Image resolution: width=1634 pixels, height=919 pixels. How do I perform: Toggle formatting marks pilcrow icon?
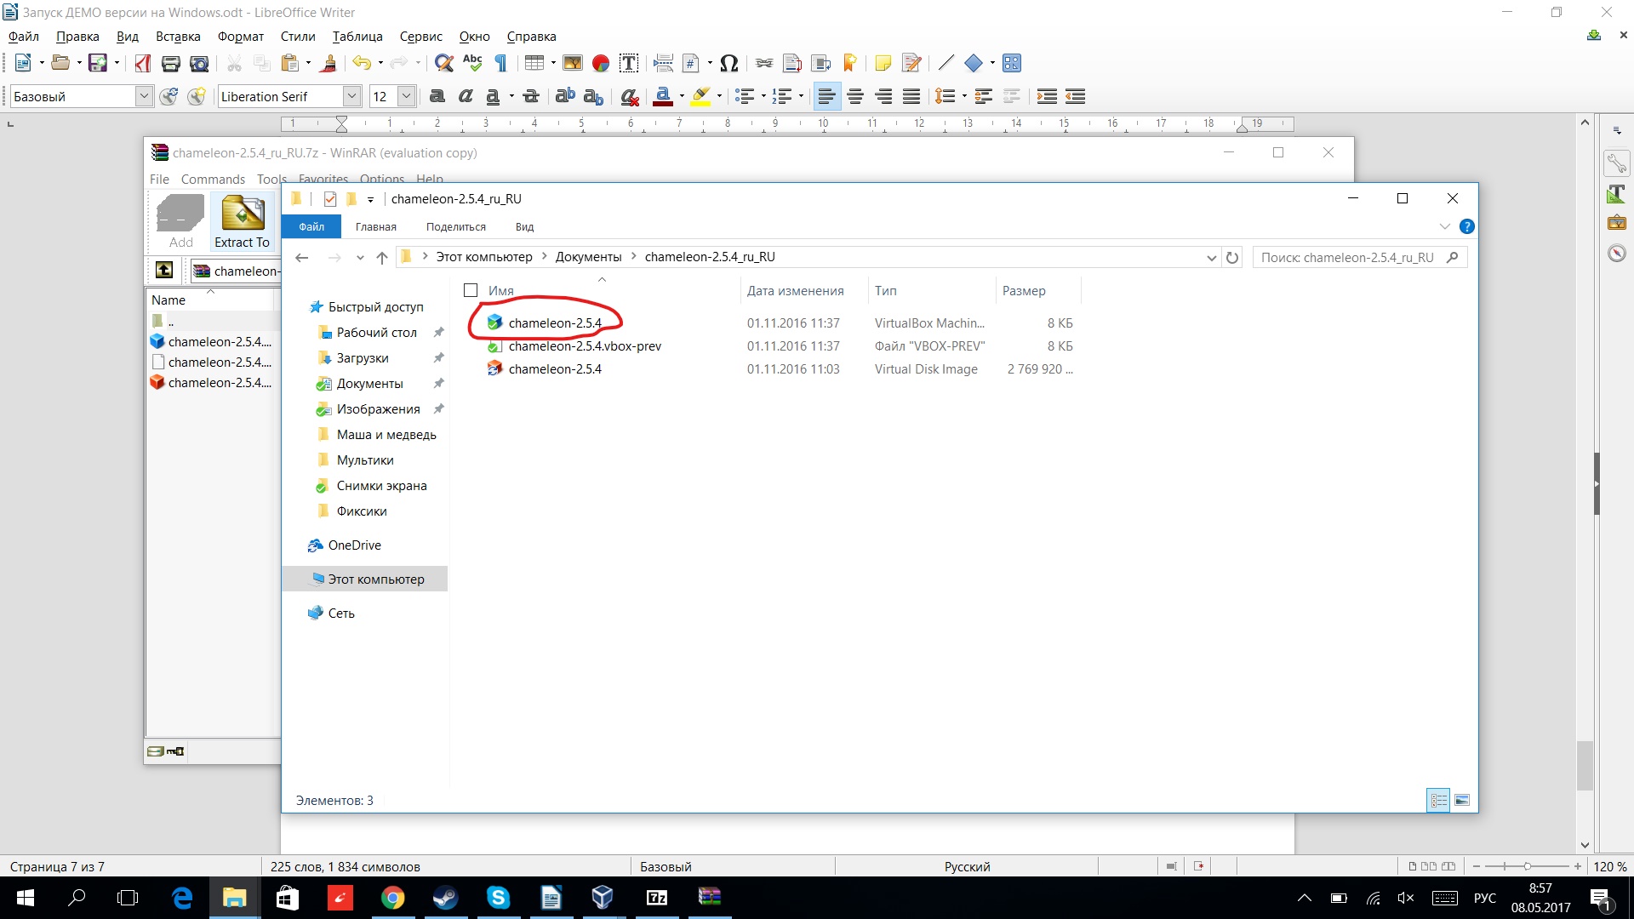click(501, 63)
